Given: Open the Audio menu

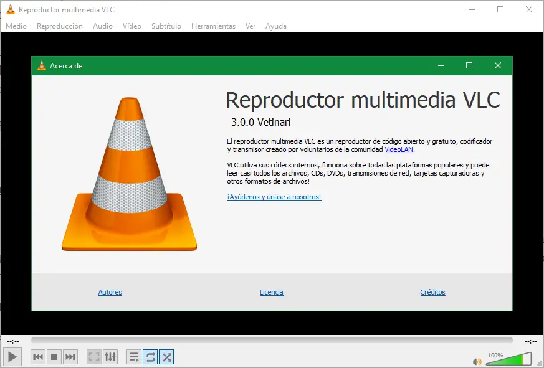Looking at the screenshot, I should click(x=103, y=26).
